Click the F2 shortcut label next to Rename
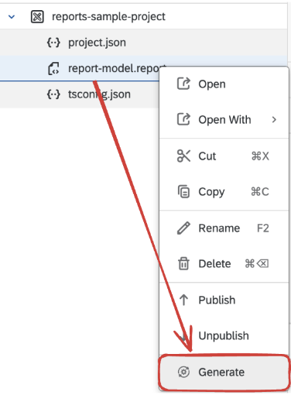 tap(263, 228)
